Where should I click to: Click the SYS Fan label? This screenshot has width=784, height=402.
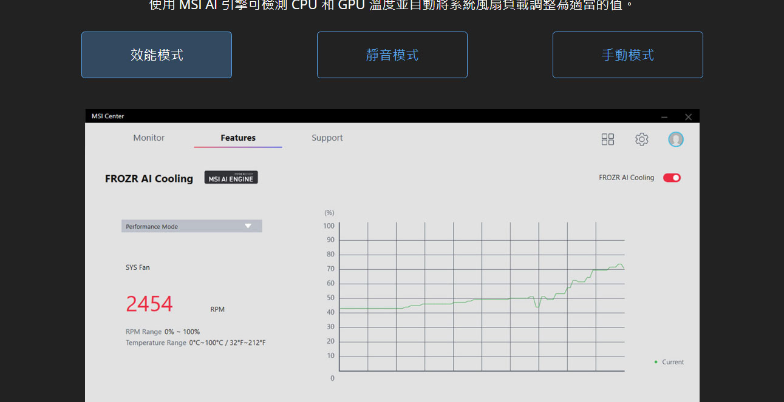click(x=138, y=267)
